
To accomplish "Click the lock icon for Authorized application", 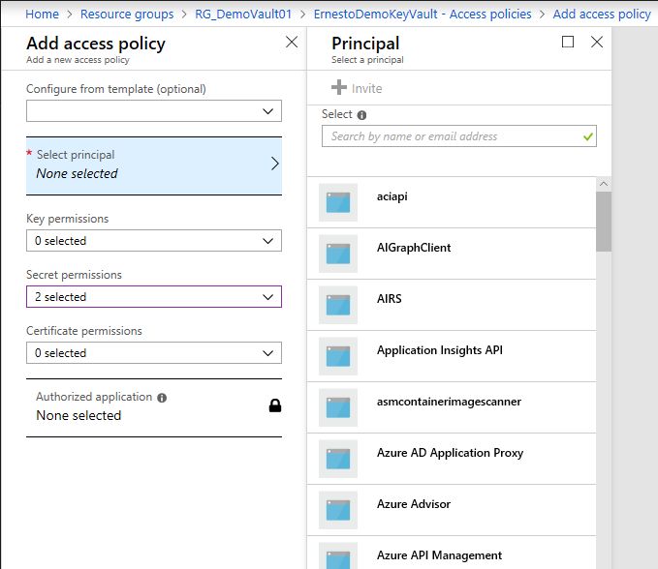I will [275, 405].
